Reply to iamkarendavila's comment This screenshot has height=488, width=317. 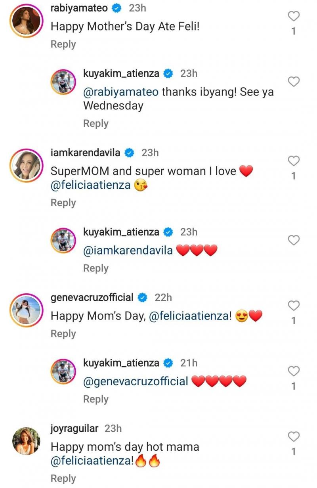(x=63, y=203)
